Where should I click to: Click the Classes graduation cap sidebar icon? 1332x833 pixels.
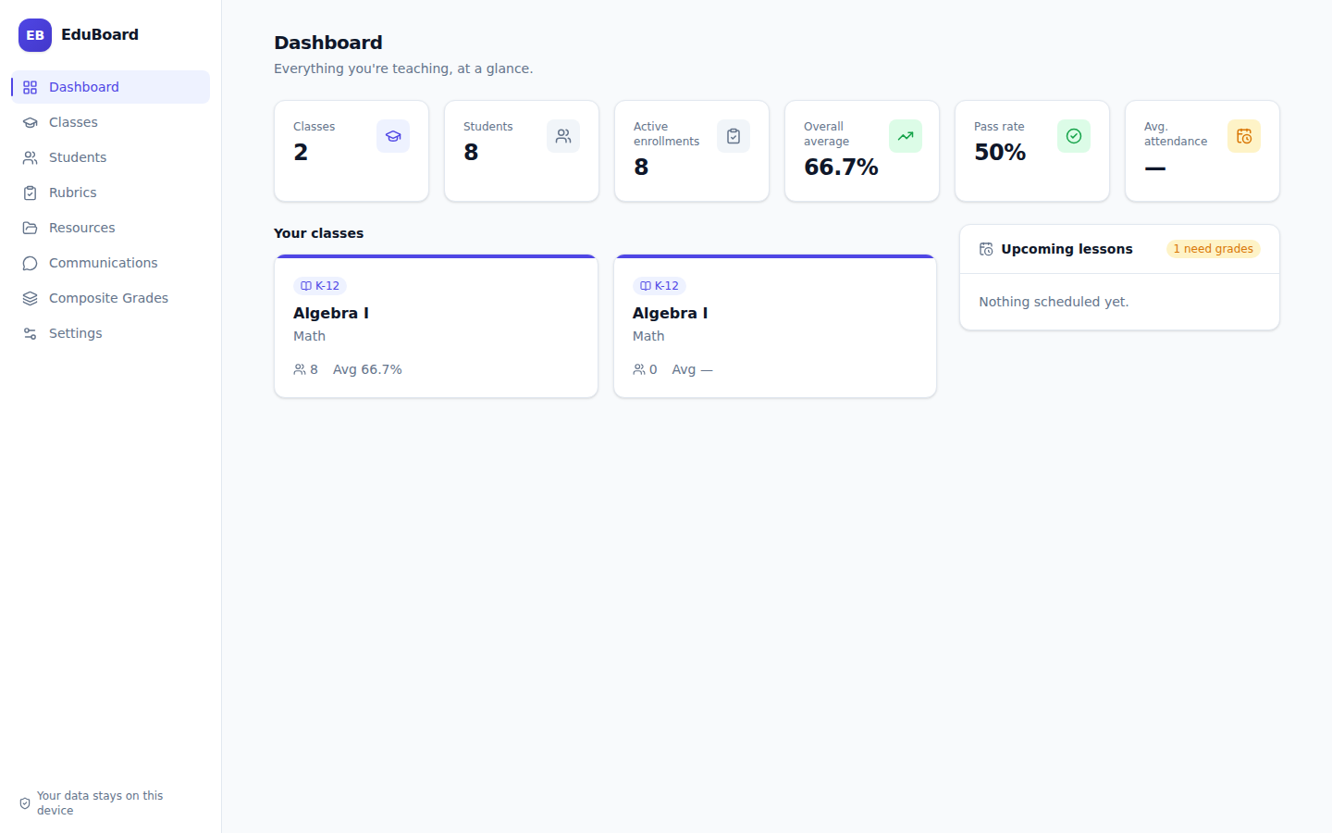tap(31, 122)
